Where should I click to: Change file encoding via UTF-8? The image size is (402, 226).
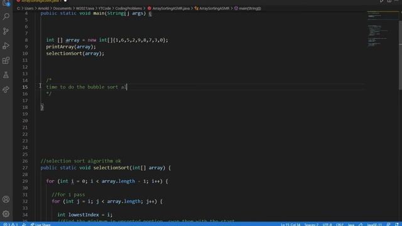[327, 225]
